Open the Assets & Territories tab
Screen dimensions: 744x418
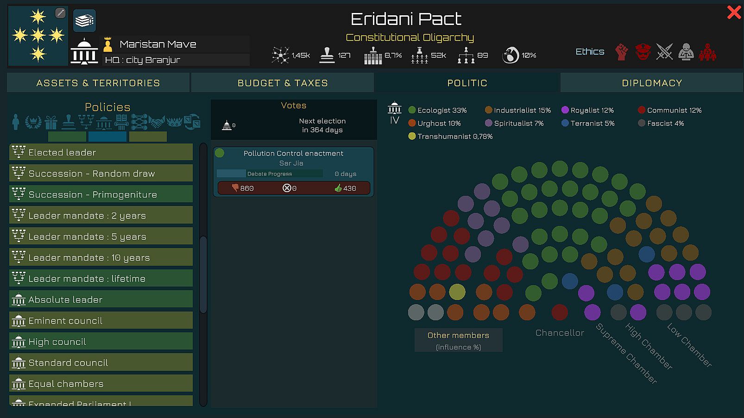[98, 83]
